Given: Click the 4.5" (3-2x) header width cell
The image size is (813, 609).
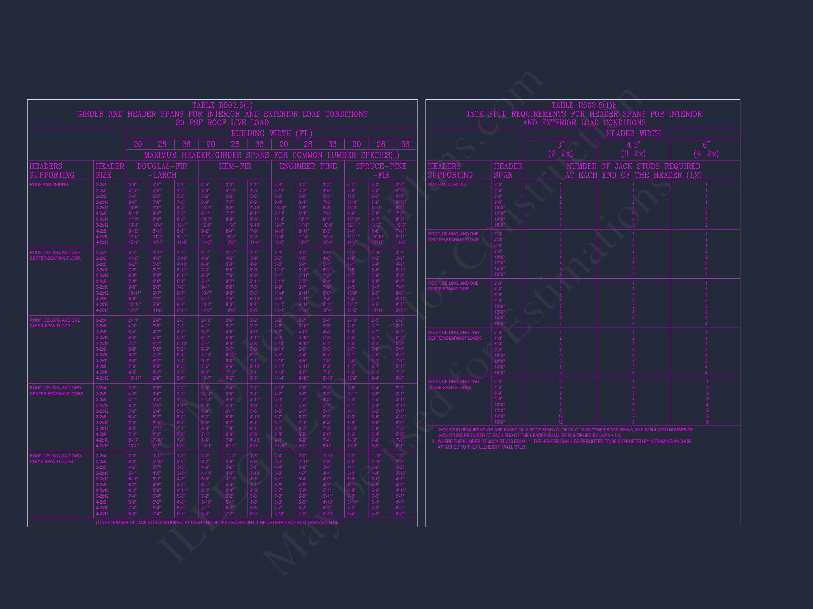Looking at the screenshot, I should (633, 149).
